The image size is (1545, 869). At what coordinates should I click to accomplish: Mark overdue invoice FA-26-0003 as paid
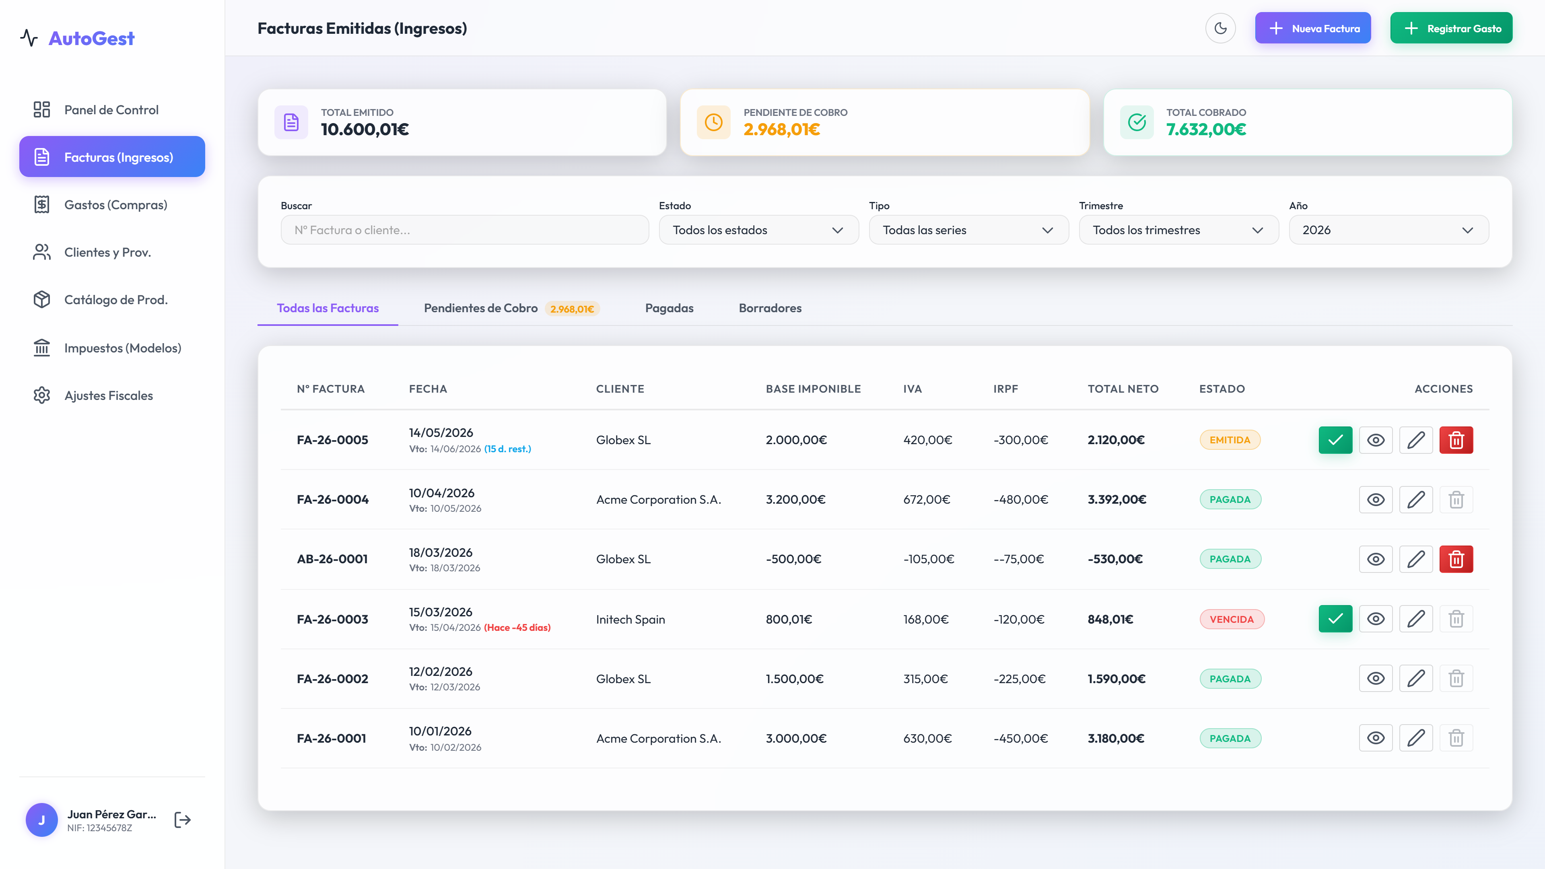click(x=1335, y=619)
